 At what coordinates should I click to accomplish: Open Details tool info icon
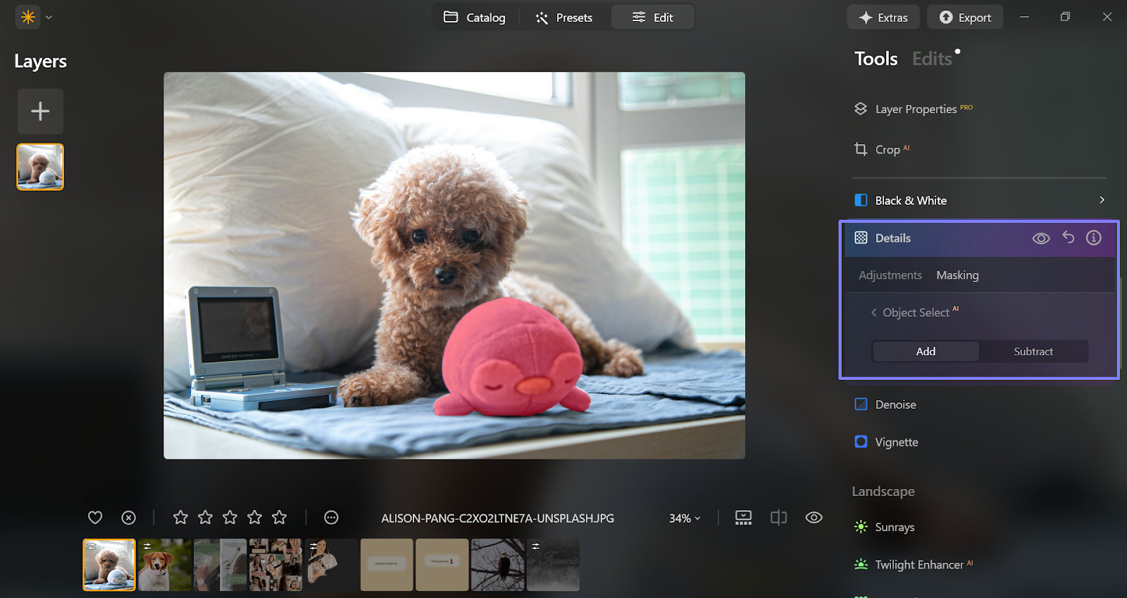[1093, 238]
